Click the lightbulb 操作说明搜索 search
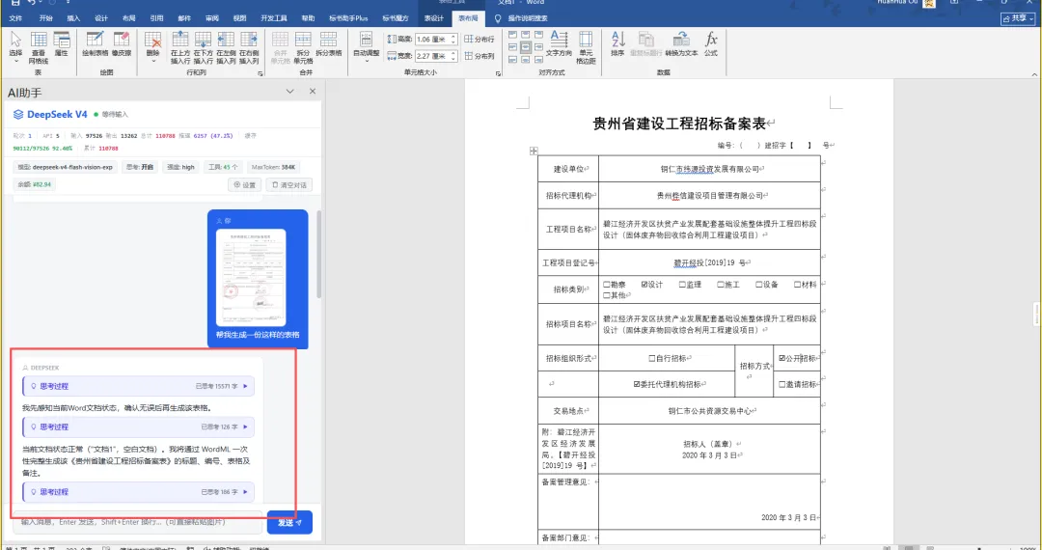Image resolution: width=1042 pixels, height=550 pixels. 522,18
